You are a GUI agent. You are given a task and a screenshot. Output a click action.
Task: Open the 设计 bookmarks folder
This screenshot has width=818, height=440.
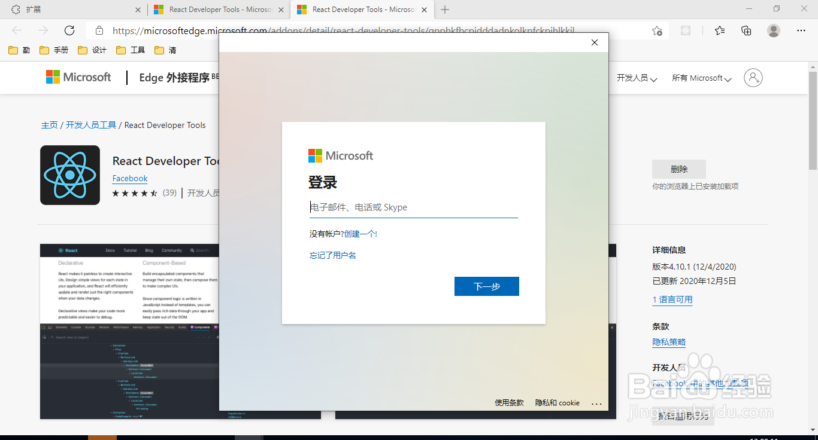point(92,50)
